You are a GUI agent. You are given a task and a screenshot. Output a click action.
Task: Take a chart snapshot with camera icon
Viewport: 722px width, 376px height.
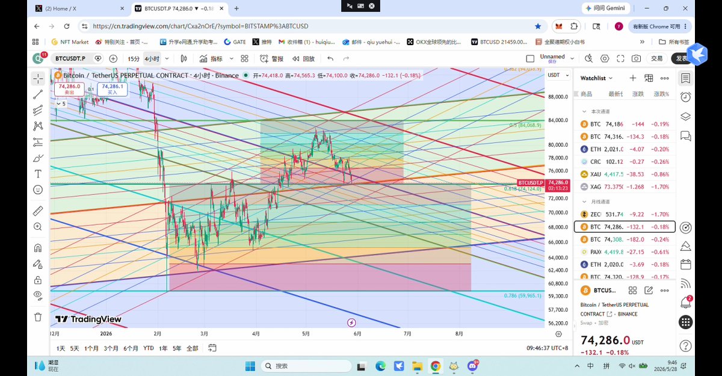(x=636, y=58)
